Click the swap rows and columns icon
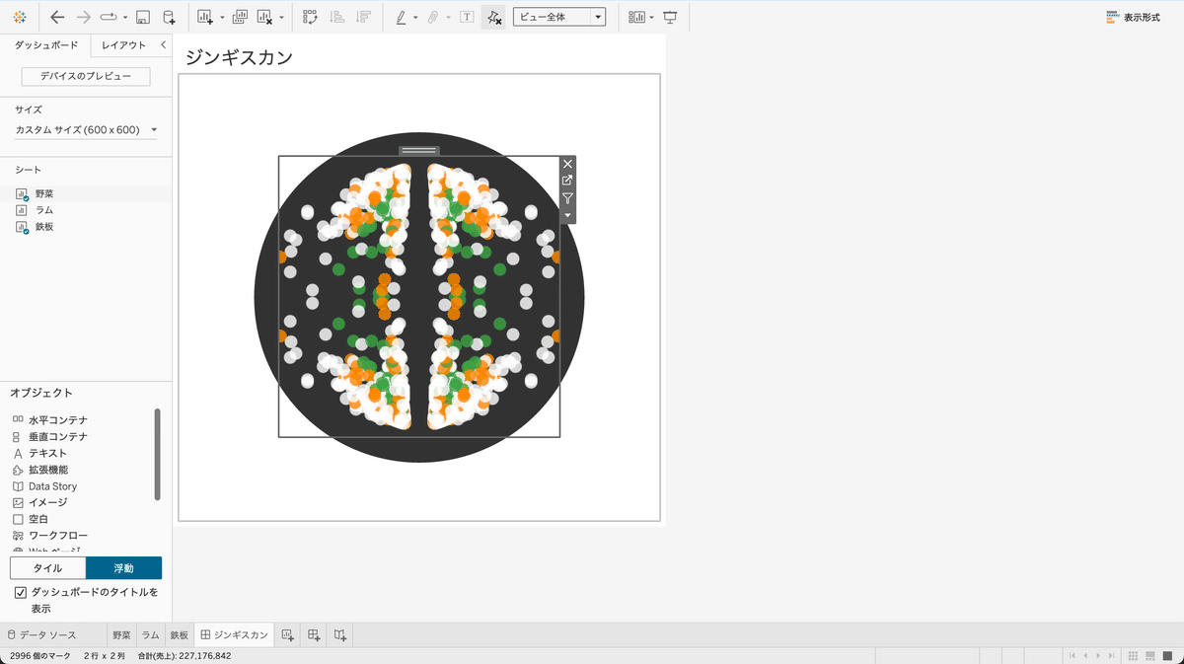The width and height of the screenshot is (1184, 664). (310, 17)
